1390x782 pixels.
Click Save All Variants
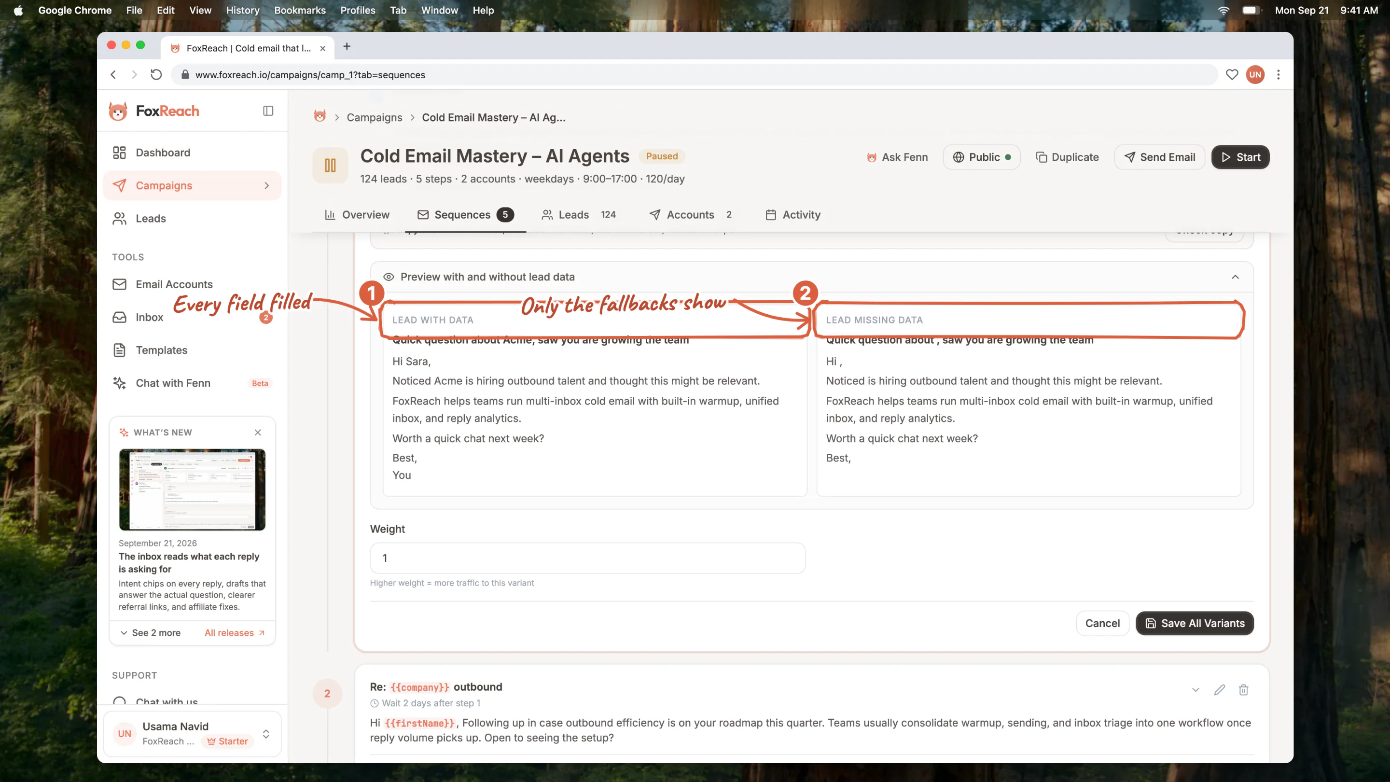1194,623
